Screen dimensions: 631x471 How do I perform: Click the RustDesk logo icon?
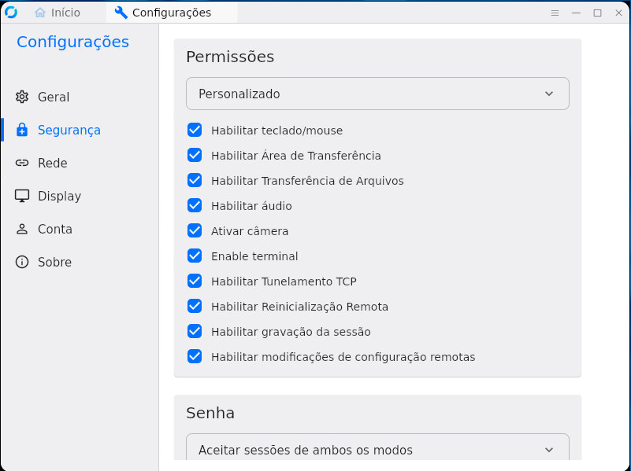[x=11, y=13]
